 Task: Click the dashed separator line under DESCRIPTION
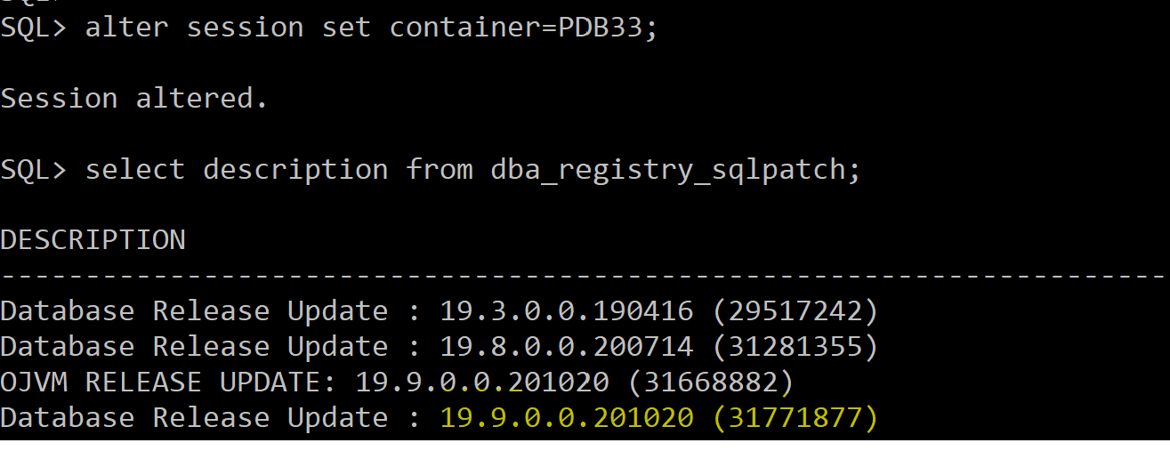tap(584, 276)
